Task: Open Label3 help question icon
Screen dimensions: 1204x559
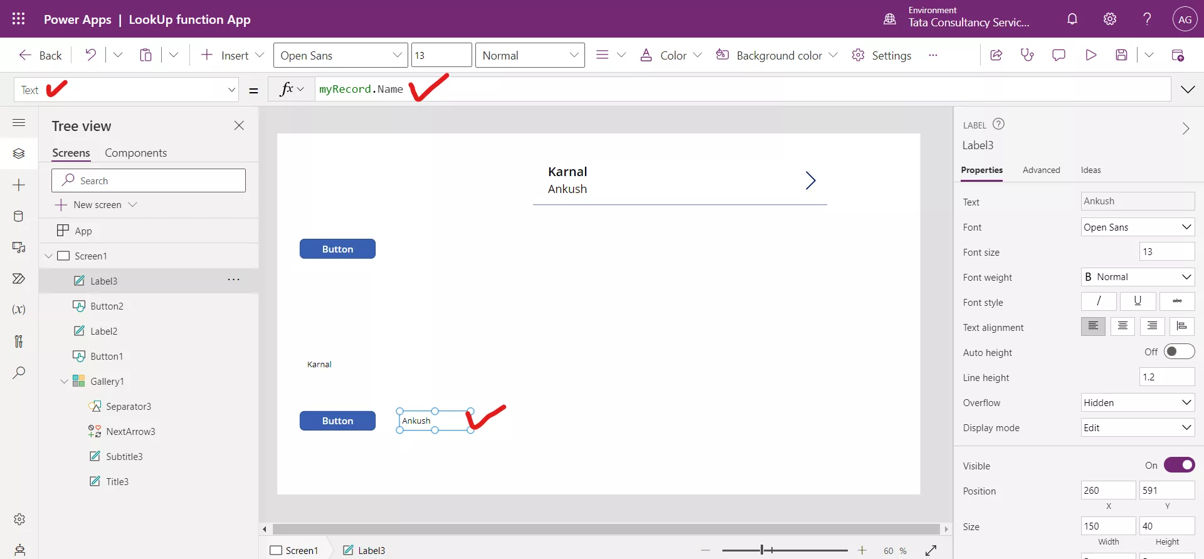Action: 999,124
